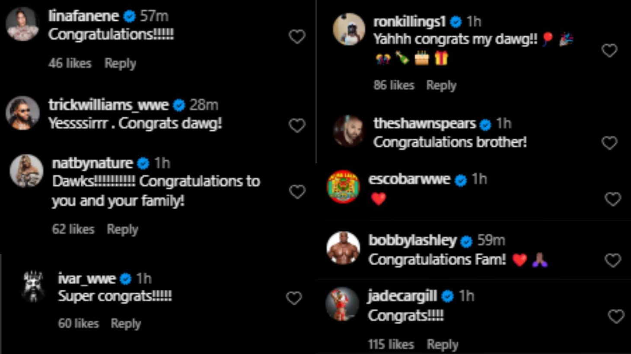
Task: Reply to jadecargill's comment
Action: tap(442, 345)
